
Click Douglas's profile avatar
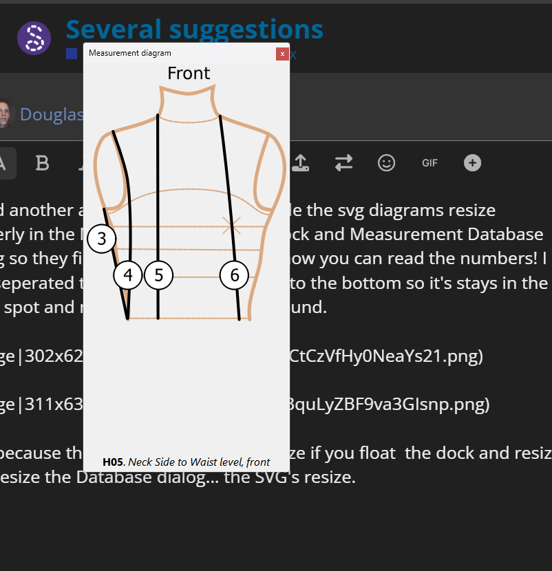[4, 114]
